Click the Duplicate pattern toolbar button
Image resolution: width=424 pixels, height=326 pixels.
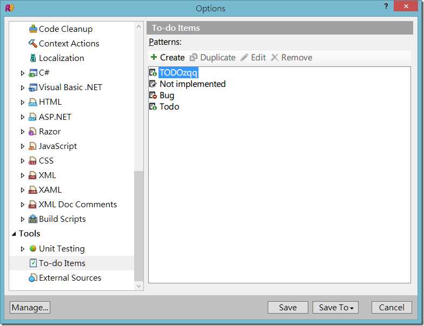[213, 57]
